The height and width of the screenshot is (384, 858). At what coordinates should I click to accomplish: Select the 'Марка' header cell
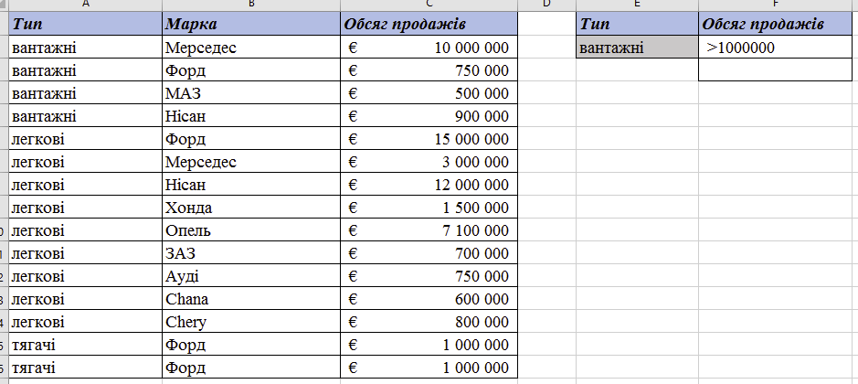[x=251, y=24]
